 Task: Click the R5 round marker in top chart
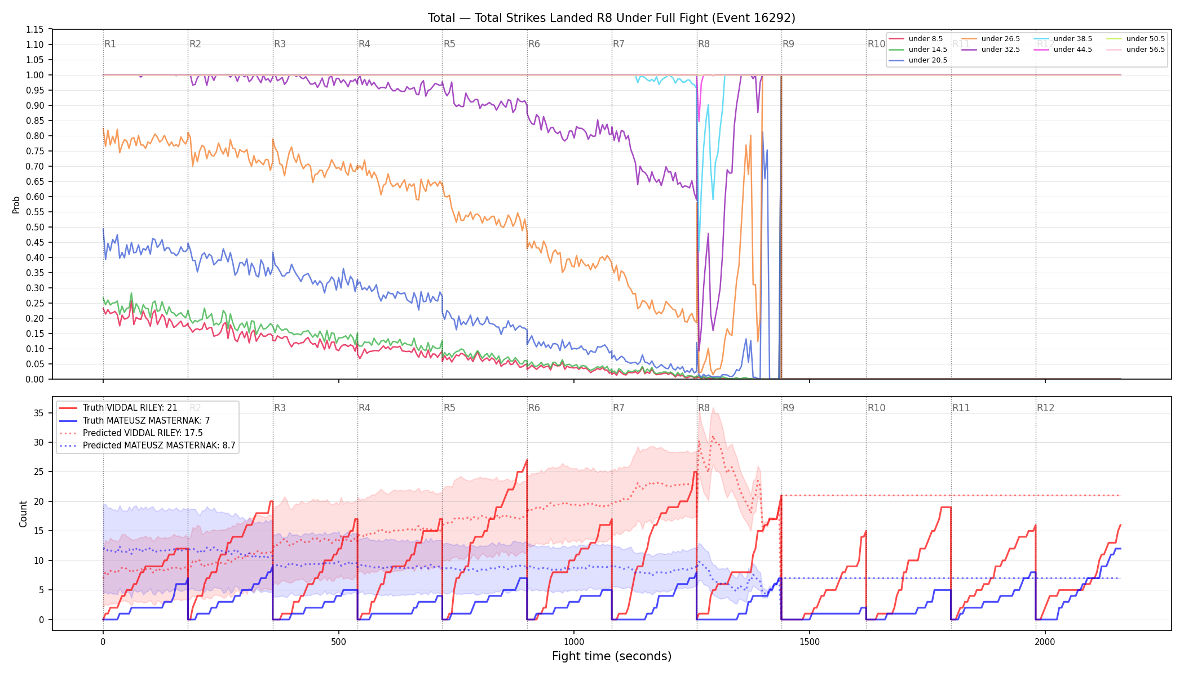click(449, 44)
